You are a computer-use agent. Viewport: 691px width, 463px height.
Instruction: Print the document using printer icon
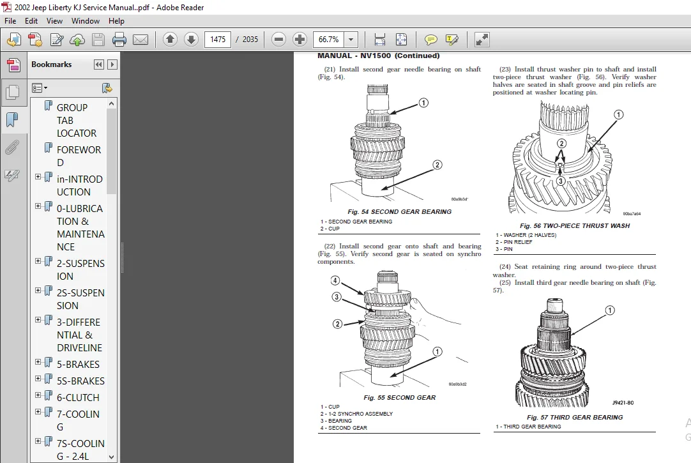(119, 40)
